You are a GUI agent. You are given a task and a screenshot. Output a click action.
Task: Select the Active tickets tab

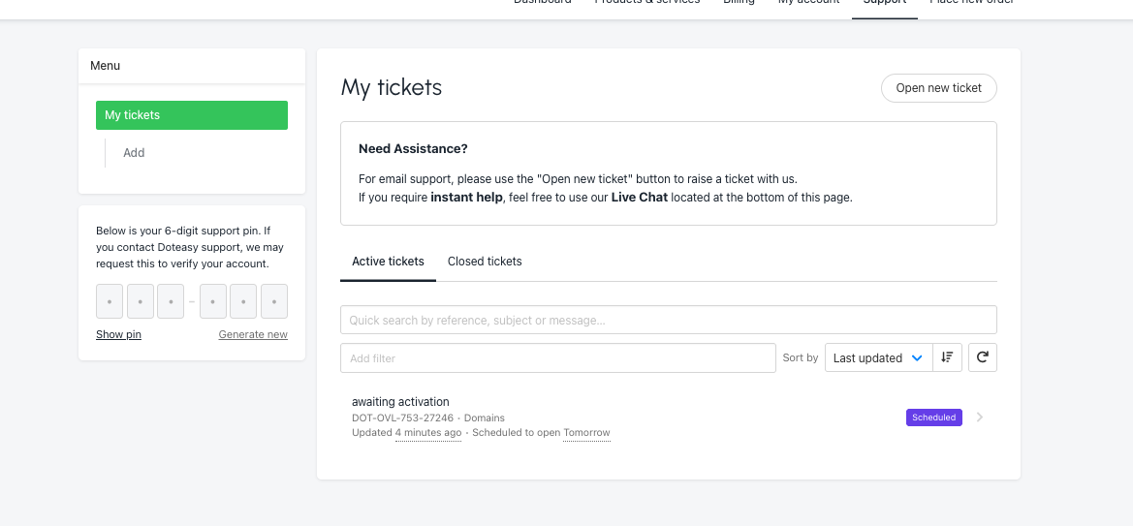[x=388, y=262]
